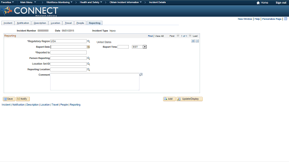Image resolution: width=289 pixels, height=162 pixels.
Task: Click Incident Number value 00000000
Action: 43,31
